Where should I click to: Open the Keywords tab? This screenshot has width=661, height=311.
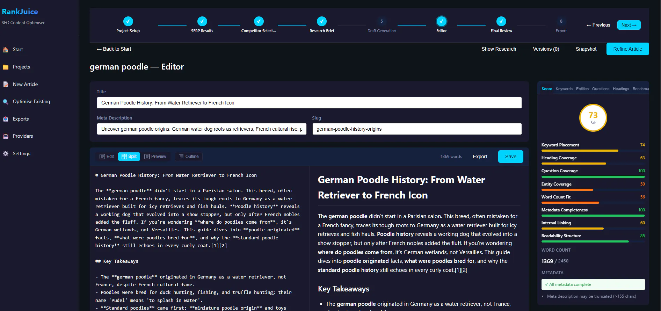click(x=564, y=89)
